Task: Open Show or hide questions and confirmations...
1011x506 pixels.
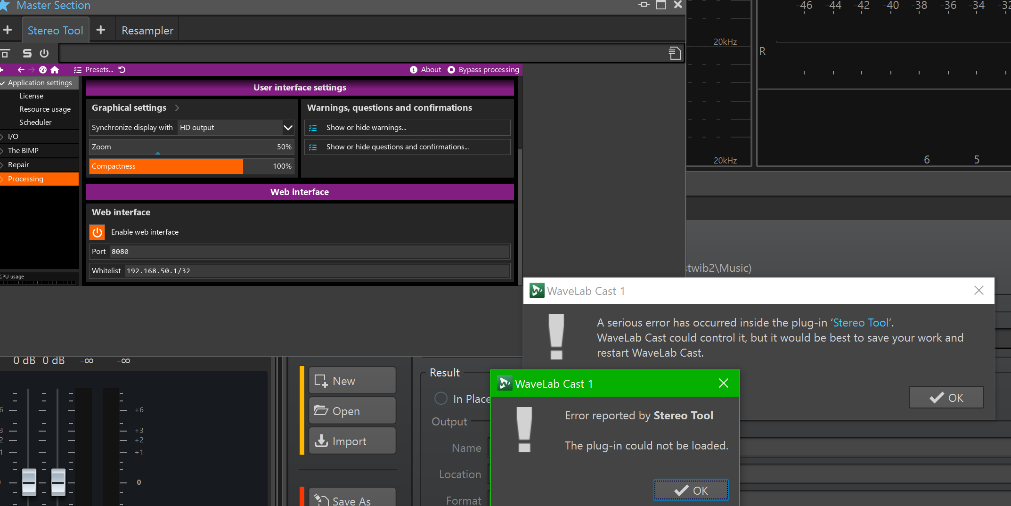Action: click(x=408, y=147)
